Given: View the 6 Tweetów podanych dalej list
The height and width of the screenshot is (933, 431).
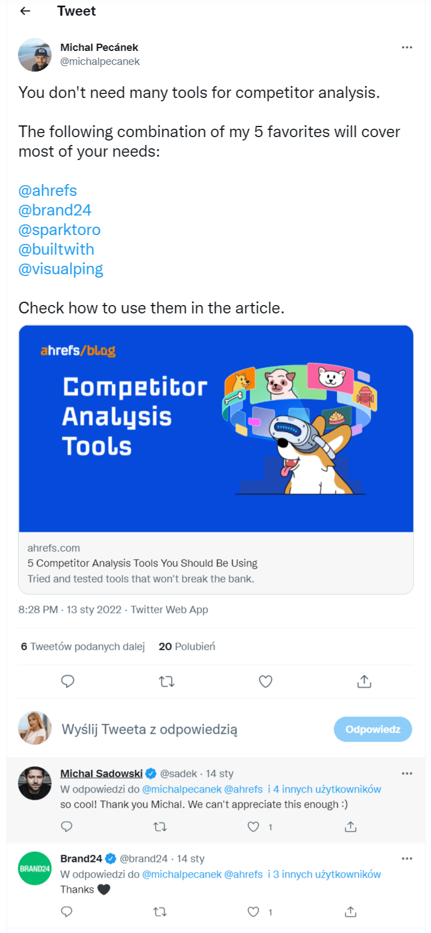Looking at the screenshot, I should tap(83, 646).
